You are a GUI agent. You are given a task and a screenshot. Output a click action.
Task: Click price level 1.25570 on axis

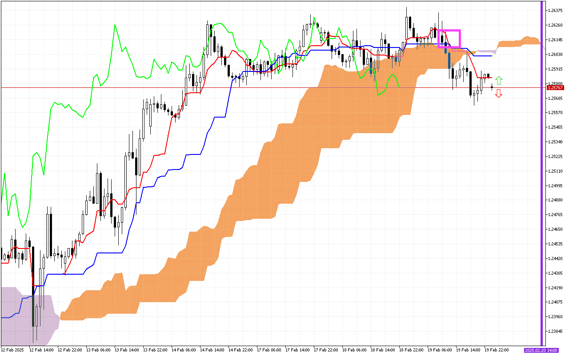(556, 113)
